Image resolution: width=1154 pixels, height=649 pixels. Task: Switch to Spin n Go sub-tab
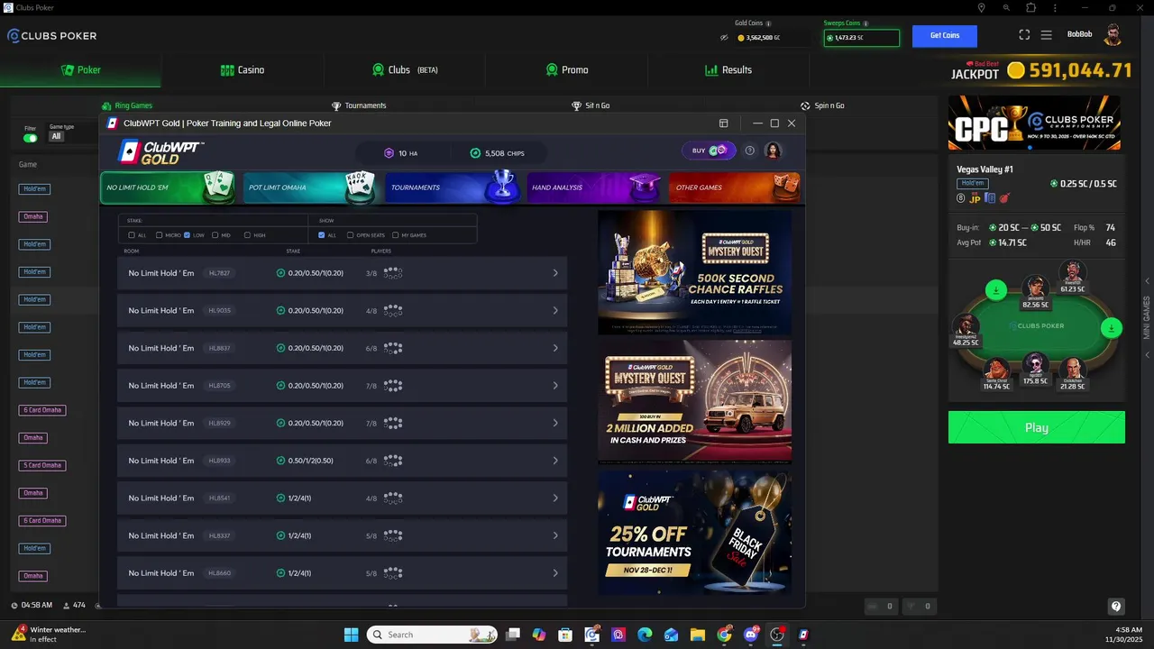pos(822,105)
